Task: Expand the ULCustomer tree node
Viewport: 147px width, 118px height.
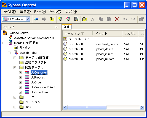Action: tap(20, 72)
